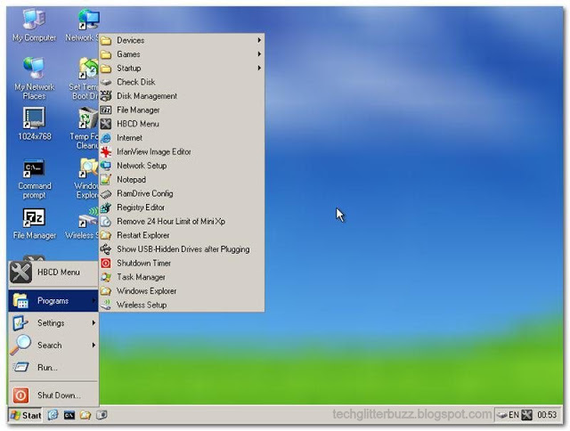Select File Manager in the Programs menu
570x431 pixels.
click(x=182, y=110)
